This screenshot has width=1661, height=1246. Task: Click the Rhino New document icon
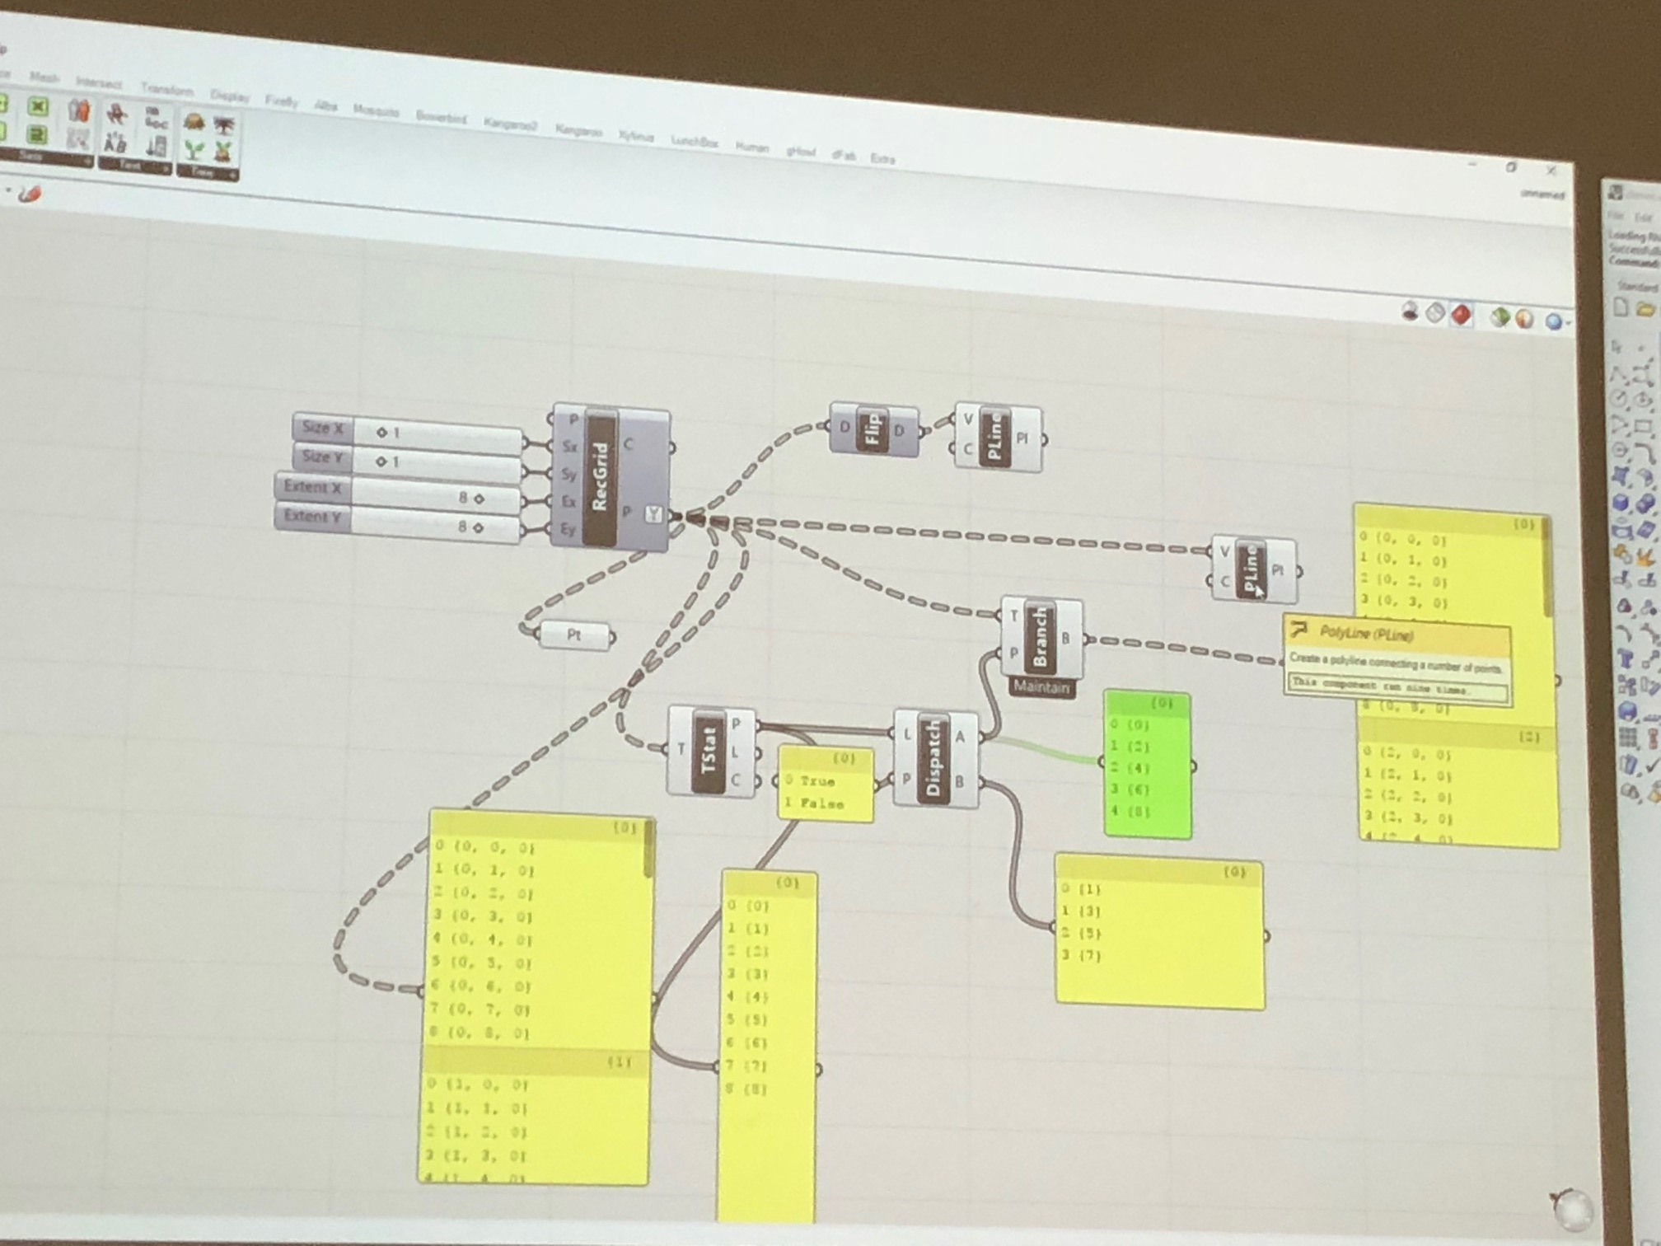(1621, 307)
